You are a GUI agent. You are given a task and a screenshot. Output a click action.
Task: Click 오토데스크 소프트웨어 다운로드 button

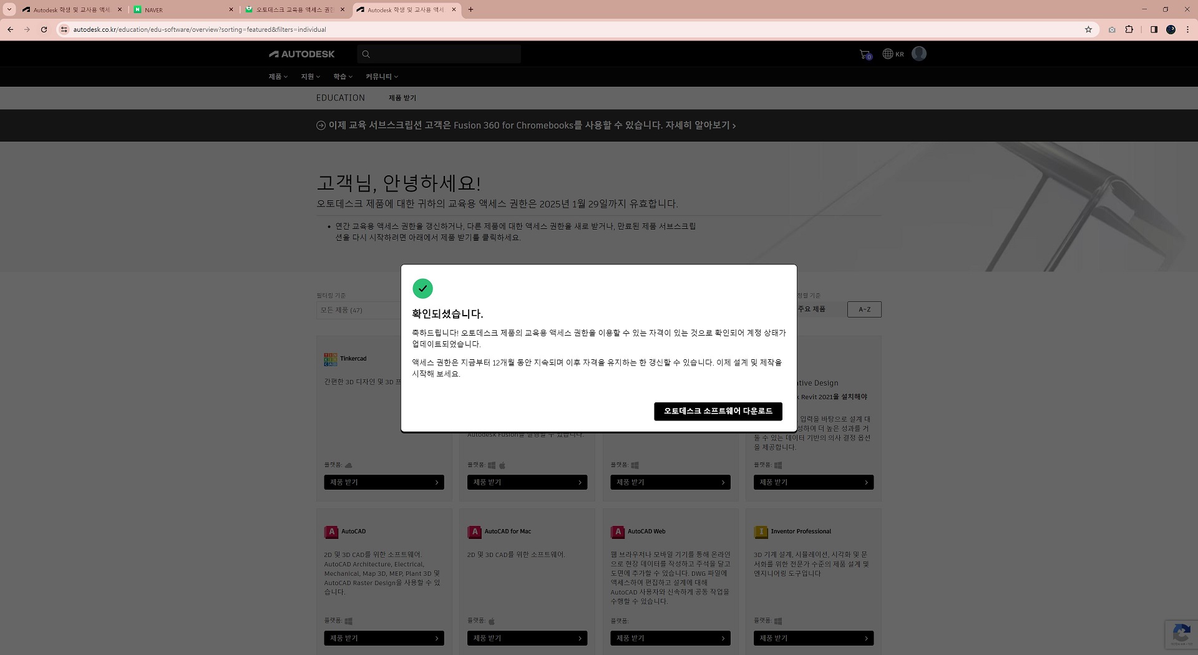tap(718, 411)
